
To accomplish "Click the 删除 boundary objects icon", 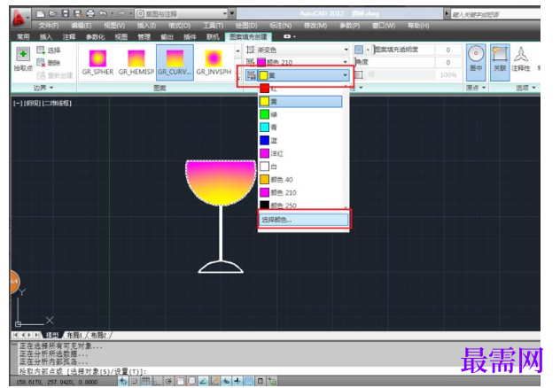I will tap(41, 63).
